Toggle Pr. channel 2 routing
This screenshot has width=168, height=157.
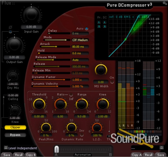point(99,26)
